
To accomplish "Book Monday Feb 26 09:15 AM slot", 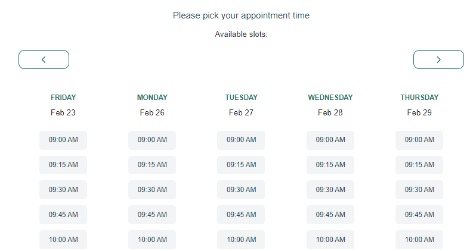I will [152, 165].
